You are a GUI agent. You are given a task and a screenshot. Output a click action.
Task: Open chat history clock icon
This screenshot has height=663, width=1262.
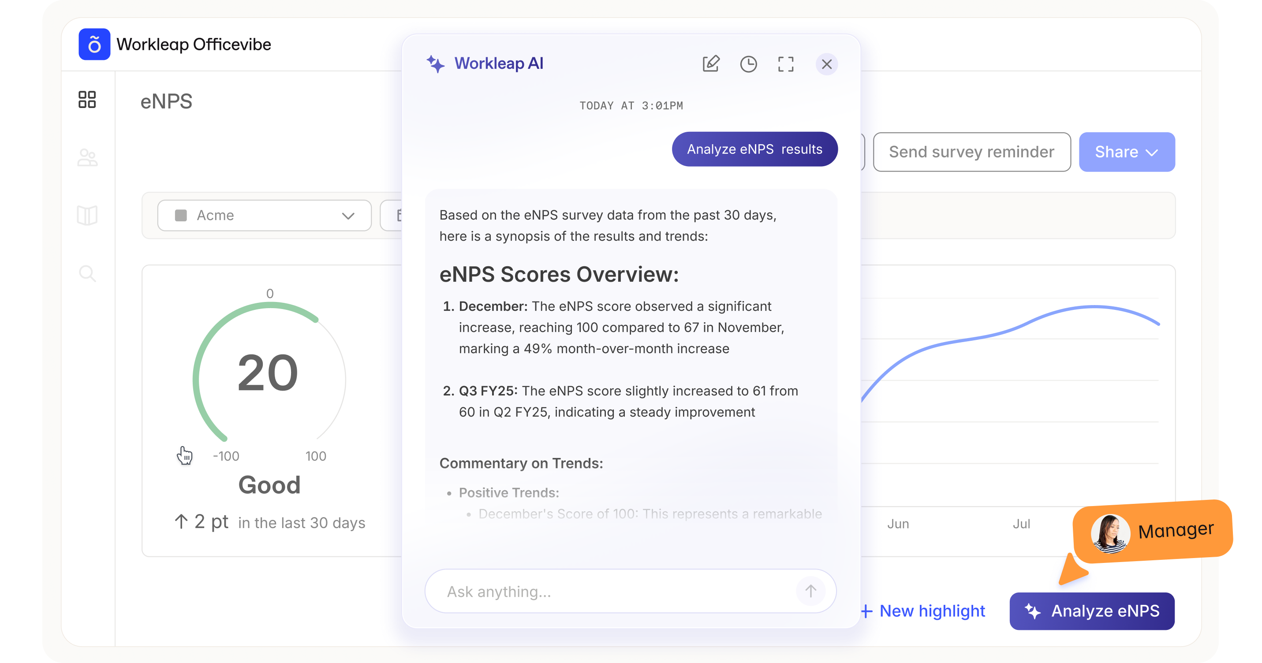coord(748,64)
